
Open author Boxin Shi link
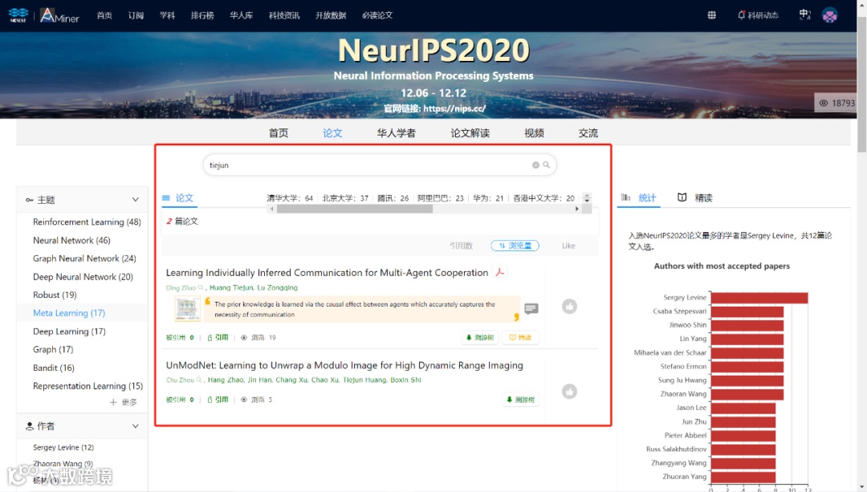coord(405,380)
